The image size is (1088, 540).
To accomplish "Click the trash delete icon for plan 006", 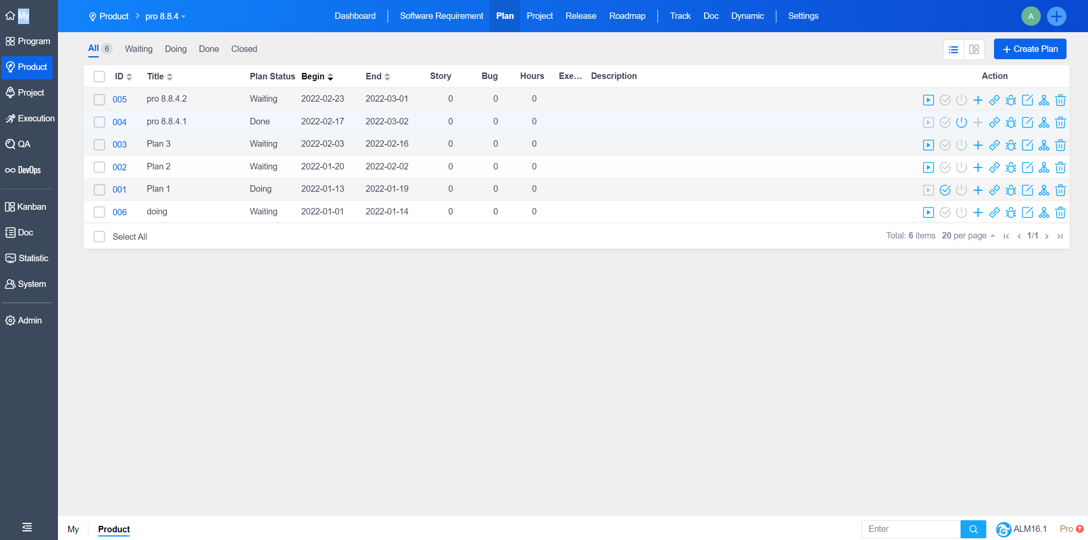I will (x=1060, y=212).
